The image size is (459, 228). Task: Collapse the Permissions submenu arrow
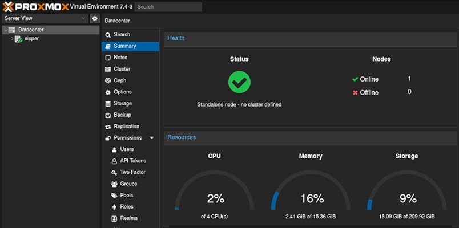point(152,138)
